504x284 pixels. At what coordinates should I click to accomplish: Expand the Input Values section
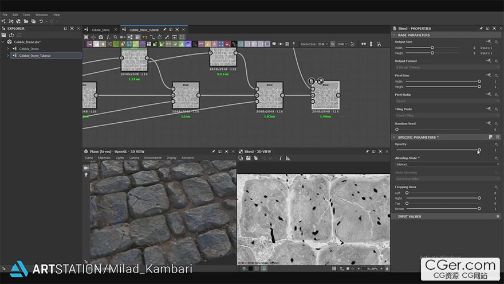coord(409,217)
